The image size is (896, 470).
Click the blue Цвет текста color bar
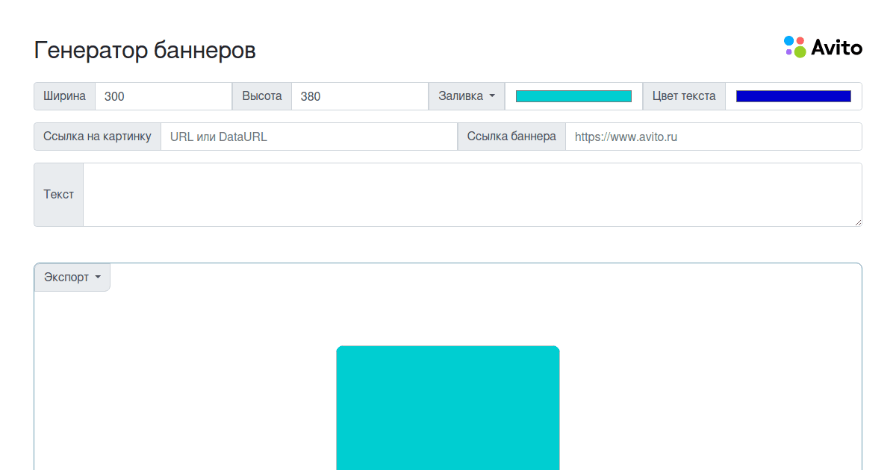pos(793,95)
